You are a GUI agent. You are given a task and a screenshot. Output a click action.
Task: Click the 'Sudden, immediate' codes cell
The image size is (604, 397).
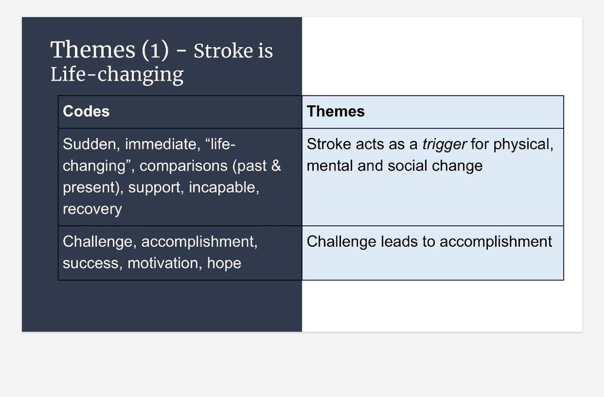tap(180, 177)
